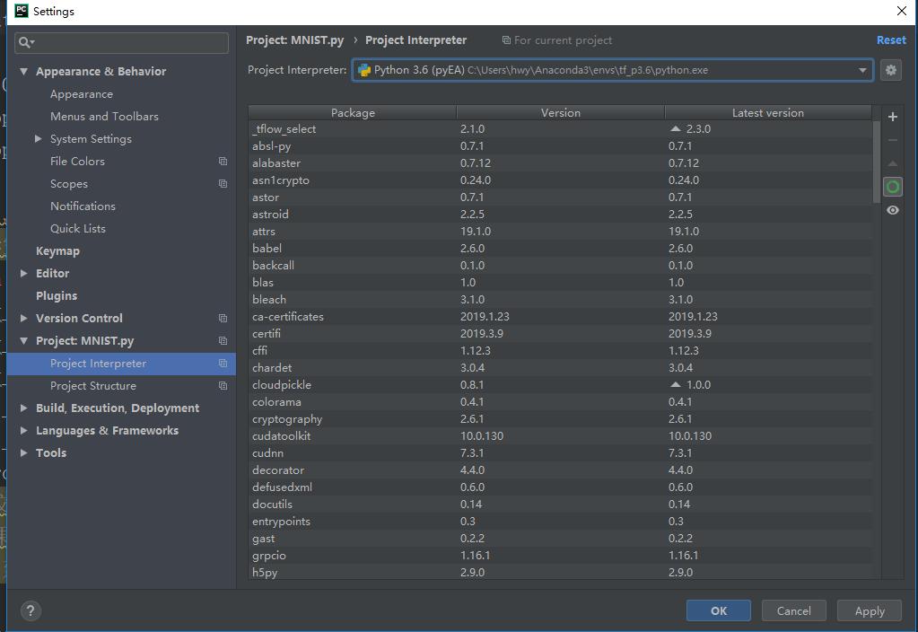Screen dimensions: 918x632
Task: Click the project-level icon beside Project Structure
Action: coord(223,385)
